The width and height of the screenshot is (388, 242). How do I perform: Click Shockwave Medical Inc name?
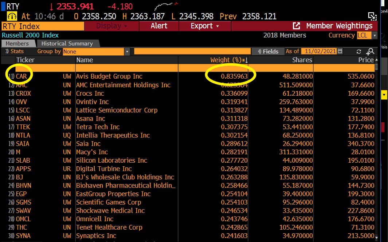[110, 211]
